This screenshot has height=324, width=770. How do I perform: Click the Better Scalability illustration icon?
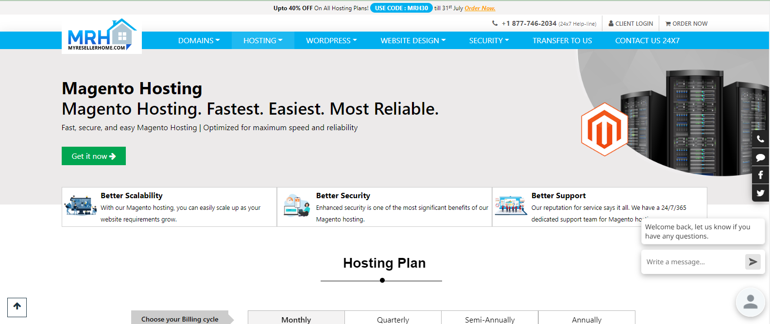click(x=81, y=205)
